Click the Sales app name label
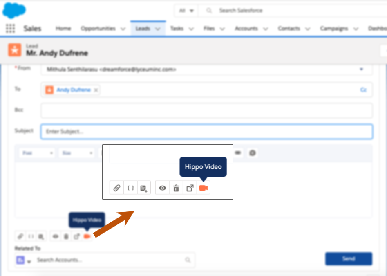This screenshot has width=387, height=276. pyautogui.click(x=32, y=29)
